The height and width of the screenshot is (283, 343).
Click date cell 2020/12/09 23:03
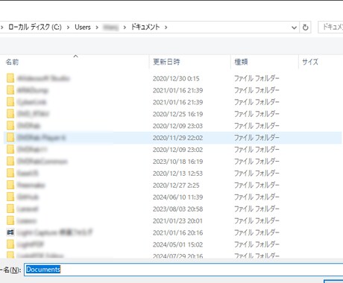[x=177, y=126]
